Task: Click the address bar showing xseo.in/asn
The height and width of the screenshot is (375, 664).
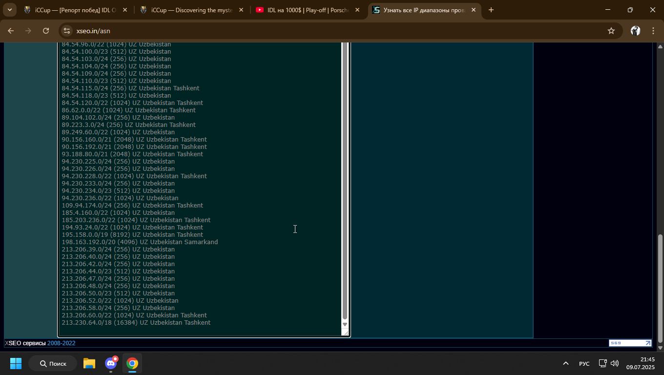Action: point(337,31)
